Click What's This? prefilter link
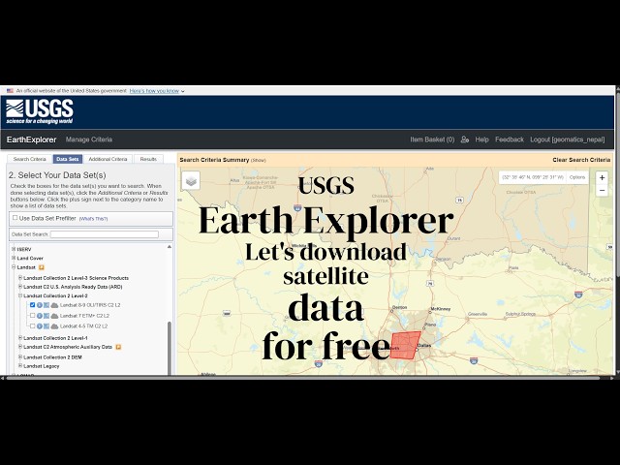Viewport: 620px width, 465px height. click(93, 219)
